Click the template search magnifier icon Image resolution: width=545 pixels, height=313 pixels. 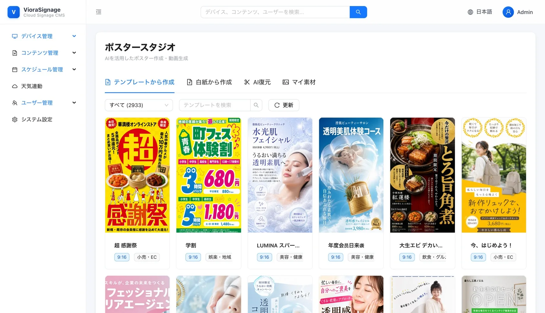256,105
